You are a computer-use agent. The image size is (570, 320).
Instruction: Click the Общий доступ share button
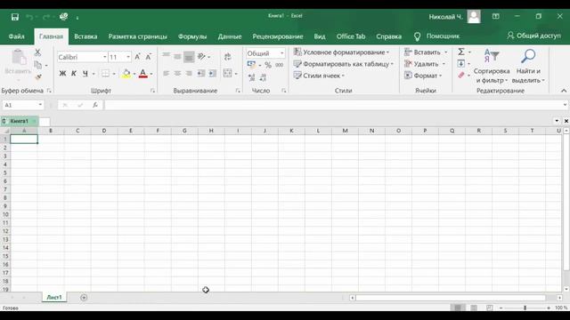pyautogui.click(x=533, y=36)
